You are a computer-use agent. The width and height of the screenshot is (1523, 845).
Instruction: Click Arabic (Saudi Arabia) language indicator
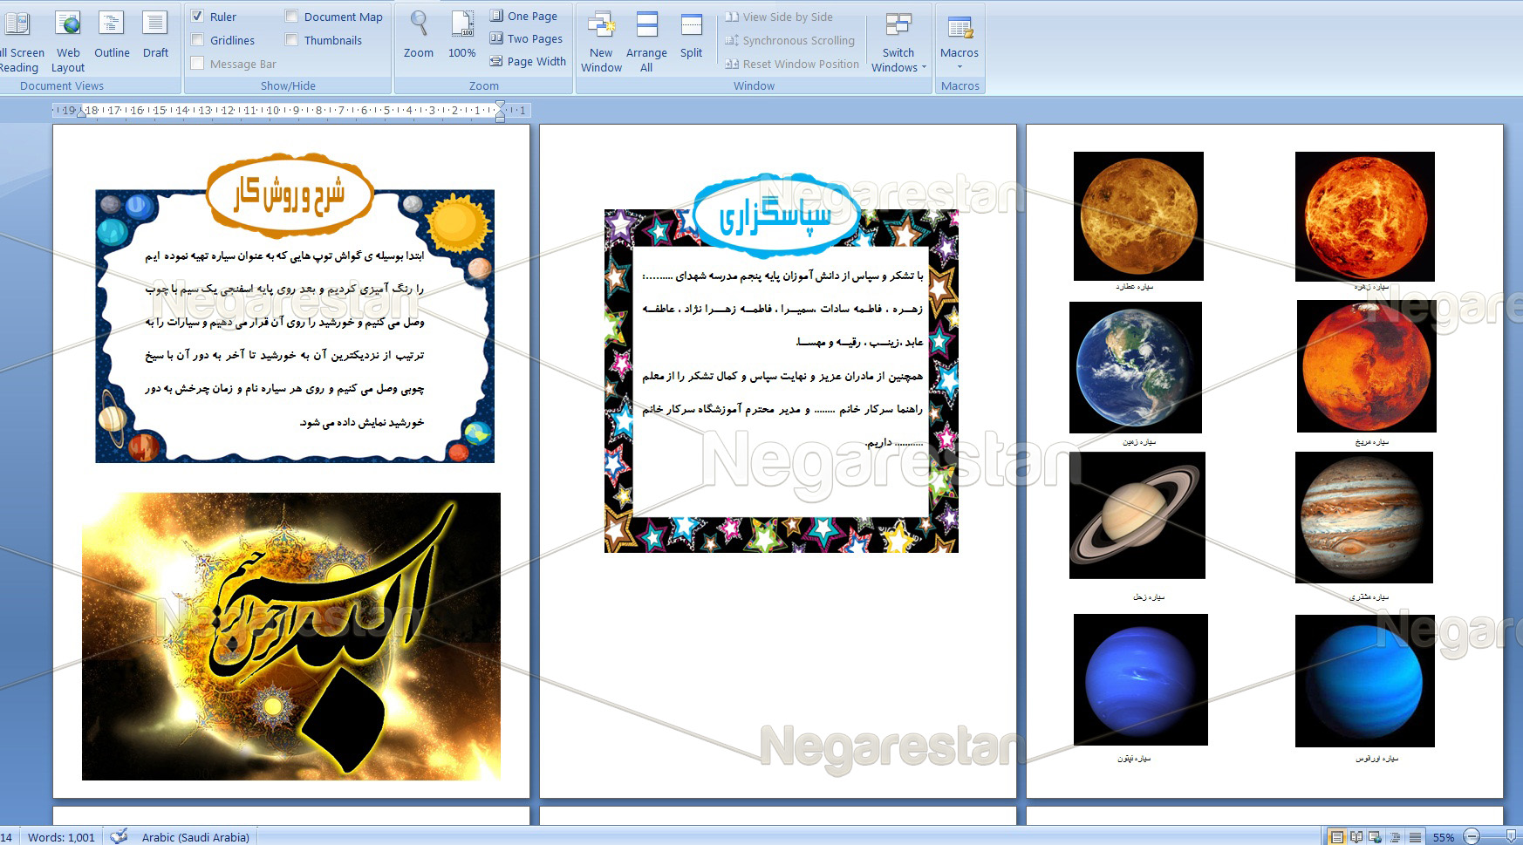click(195, 837)
